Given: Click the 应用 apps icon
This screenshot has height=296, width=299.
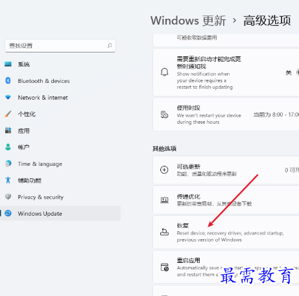Looking at the screenshot, I should [8, 130].
